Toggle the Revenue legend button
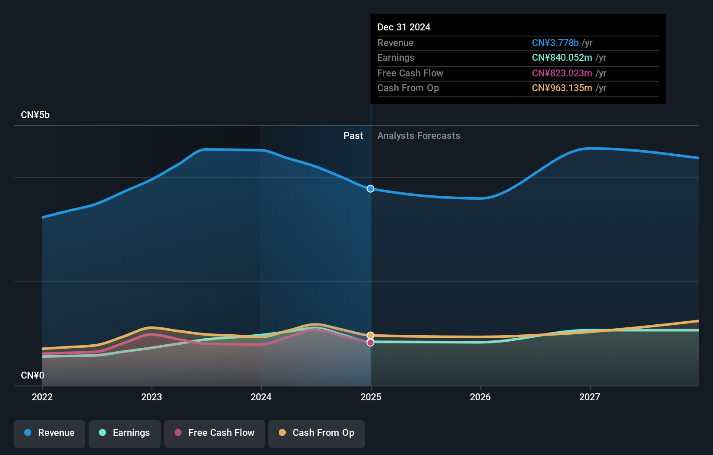The image size is (713, 455). 50,434
